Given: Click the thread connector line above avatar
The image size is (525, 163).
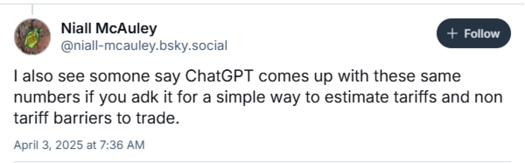Looking at the screenshot, I should click(32, 10).
